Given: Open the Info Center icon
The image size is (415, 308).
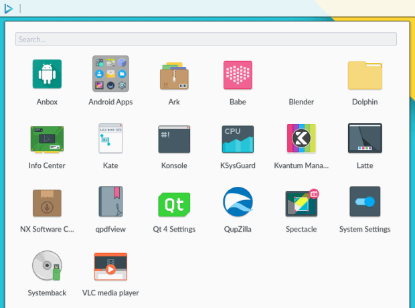Looking at the screenshot, I should 47,139.
